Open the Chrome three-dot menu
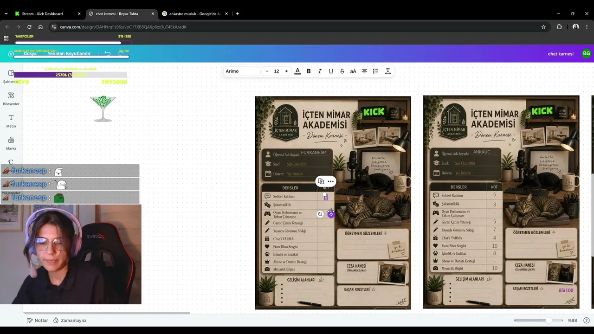 click(x=587, y=27)
